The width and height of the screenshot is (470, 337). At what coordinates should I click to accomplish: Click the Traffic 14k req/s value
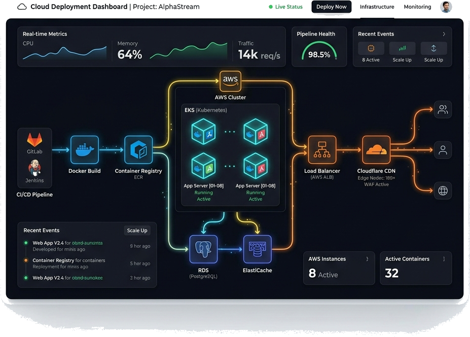[259, 55]
